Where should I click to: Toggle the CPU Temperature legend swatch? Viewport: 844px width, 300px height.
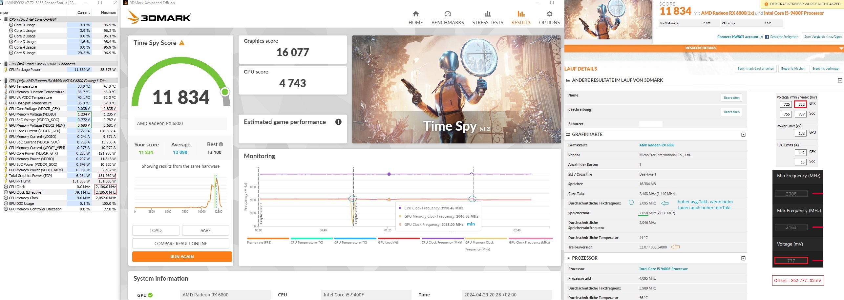(311, 239)
